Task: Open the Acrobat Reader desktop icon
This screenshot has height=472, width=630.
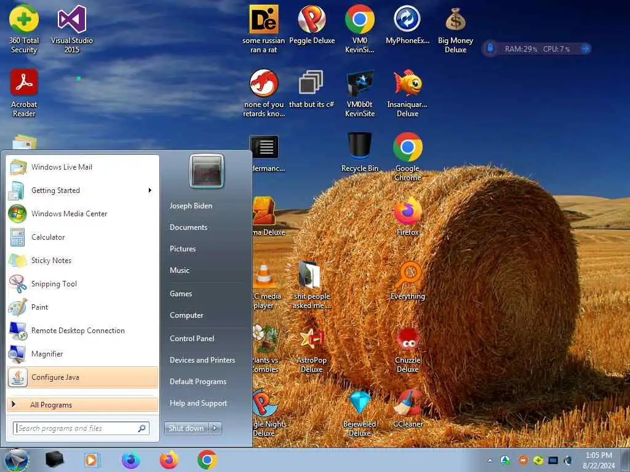Action: click(x=24, y=93)
